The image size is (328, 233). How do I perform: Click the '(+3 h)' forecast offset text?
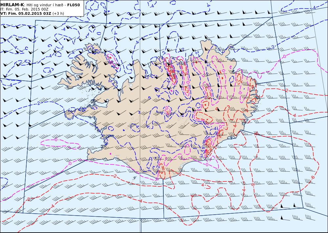click(x=58, y=13)
